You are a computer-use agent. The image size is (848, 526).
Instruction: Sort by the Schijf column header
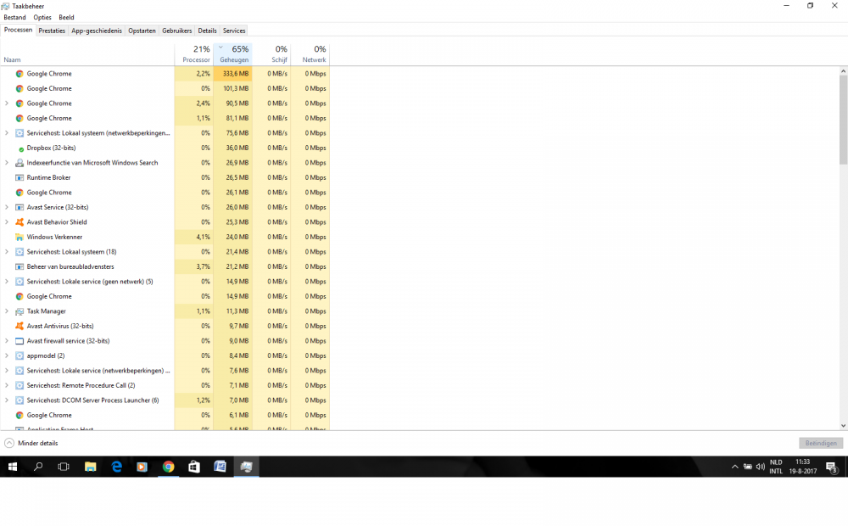(x=271, y=54)
